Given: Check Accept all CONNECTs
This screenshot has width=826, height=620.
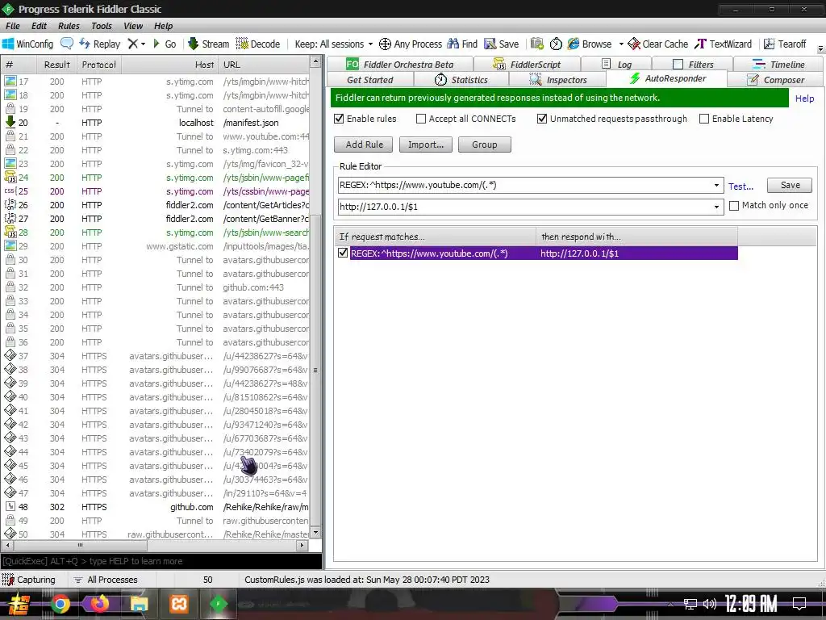Looking at the screenshot, I should [x=421, y=119].
